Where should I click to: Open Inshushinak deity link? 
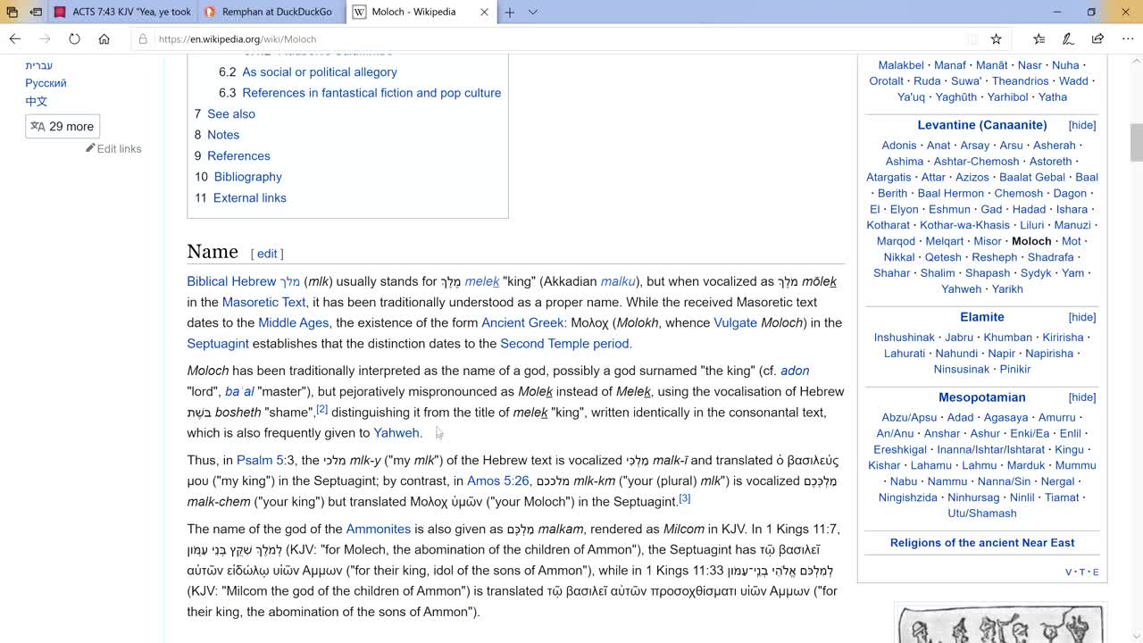tap(904, 337)
